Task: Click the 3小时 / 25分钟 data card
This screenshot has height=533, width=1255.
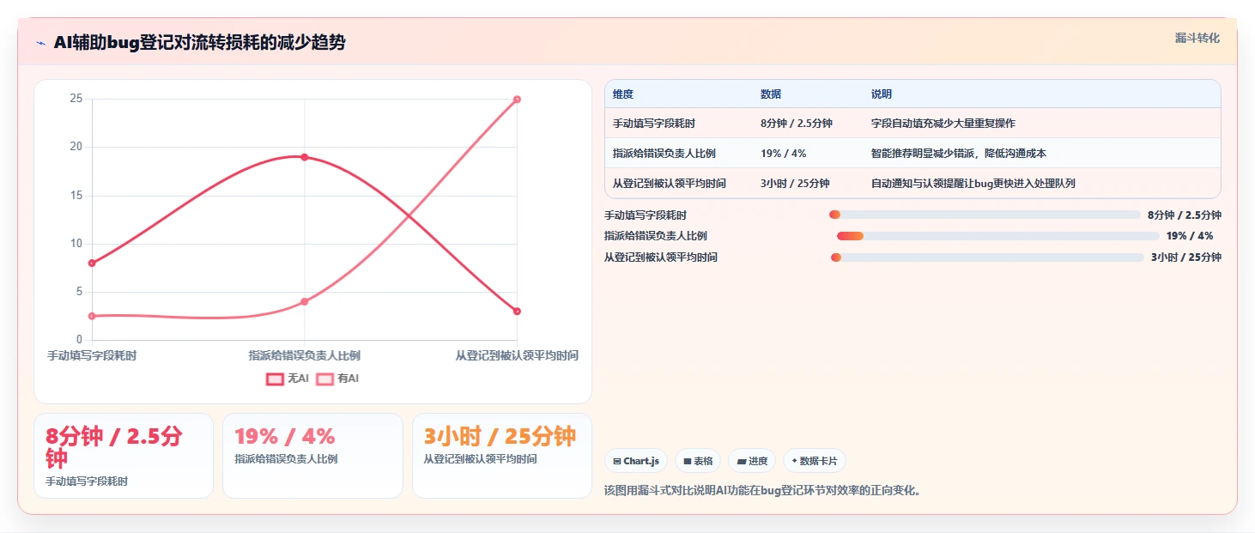Action: tap(502, 456)
